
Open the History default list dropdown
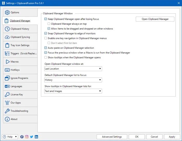(x=73, y=80)
